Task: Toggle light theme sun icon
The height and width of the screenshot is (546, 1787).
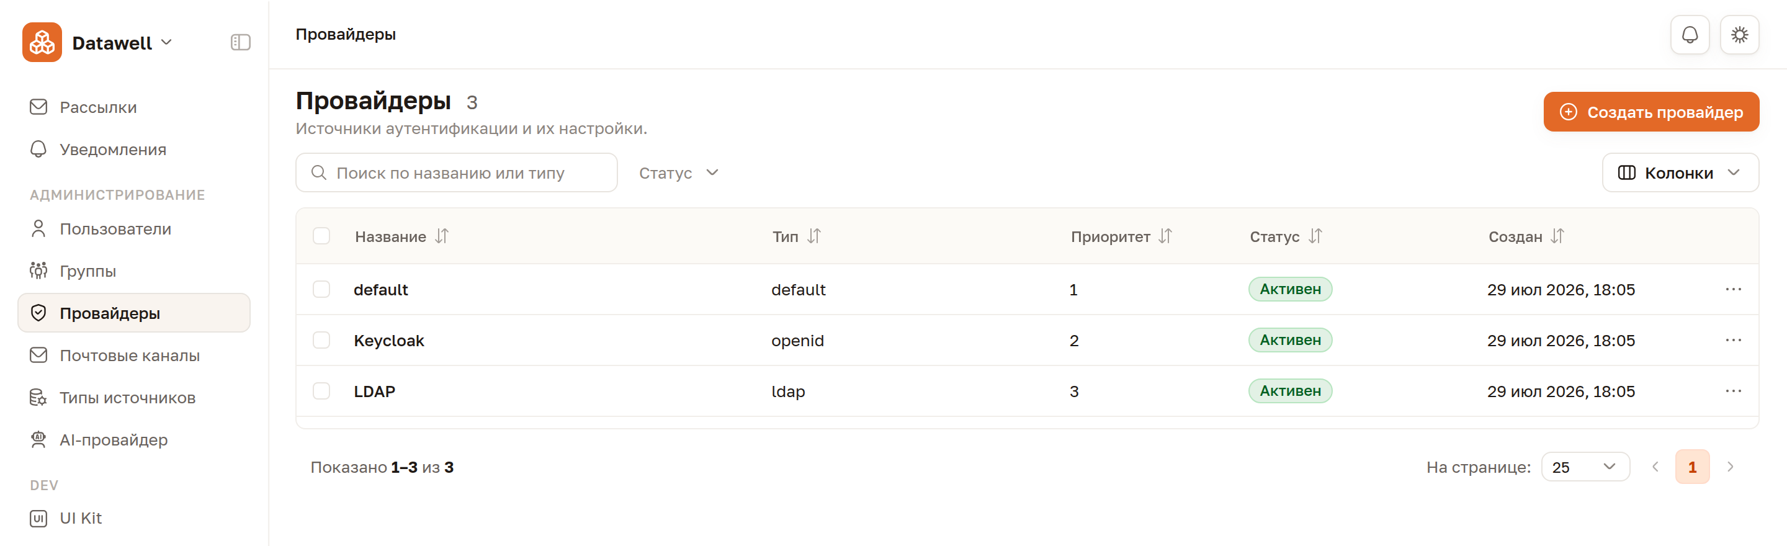Action: [x=1739, y=35]
